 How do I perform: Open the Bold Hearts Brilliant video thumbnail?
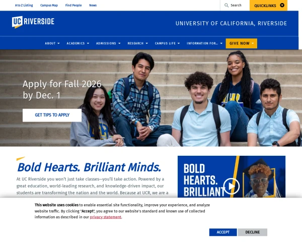[232, 176]
